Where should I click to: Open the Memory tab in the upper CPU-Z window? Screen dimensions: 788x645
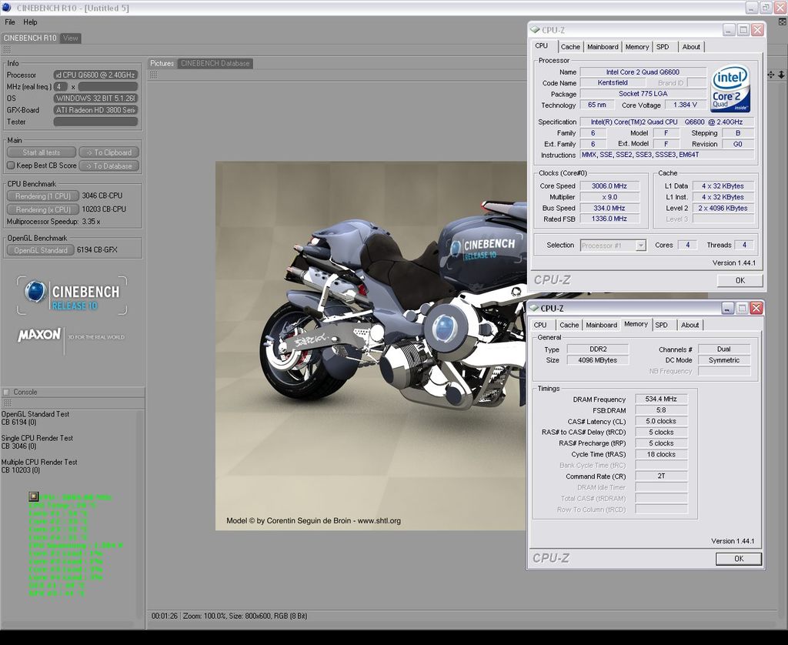tap(636, 47)
